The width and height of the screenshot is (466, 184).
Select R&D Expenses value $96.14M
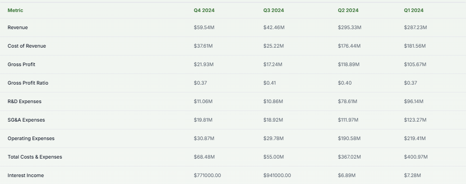point(414,101)
